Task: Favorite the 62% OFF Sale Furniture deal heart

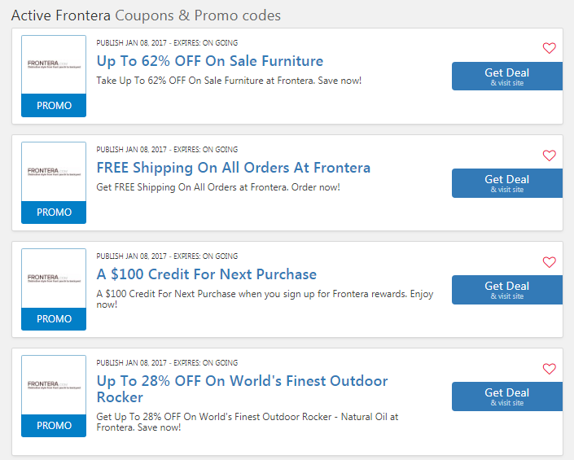Action: pos(549,48)
